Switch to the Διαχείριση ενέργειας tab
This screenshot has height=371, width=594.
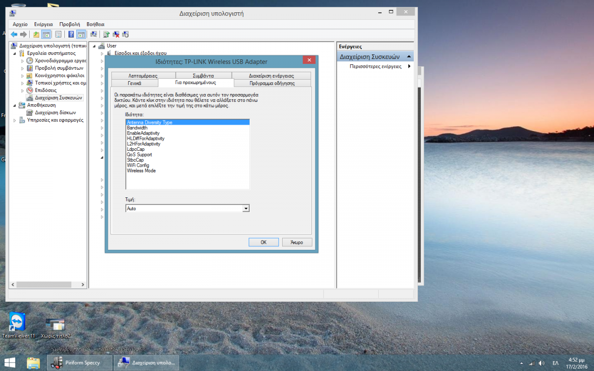coord(271,76)
